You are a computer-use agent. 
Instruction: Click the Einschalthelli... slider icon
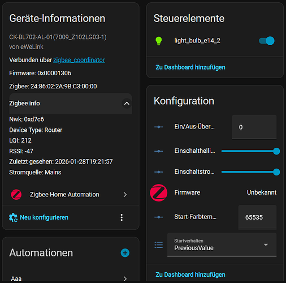(x=158, y=151)
